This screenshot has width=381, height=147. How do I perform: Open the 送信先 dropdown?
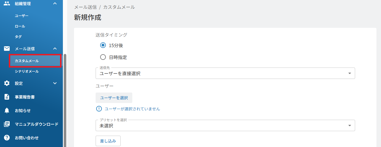coord(225,73)
